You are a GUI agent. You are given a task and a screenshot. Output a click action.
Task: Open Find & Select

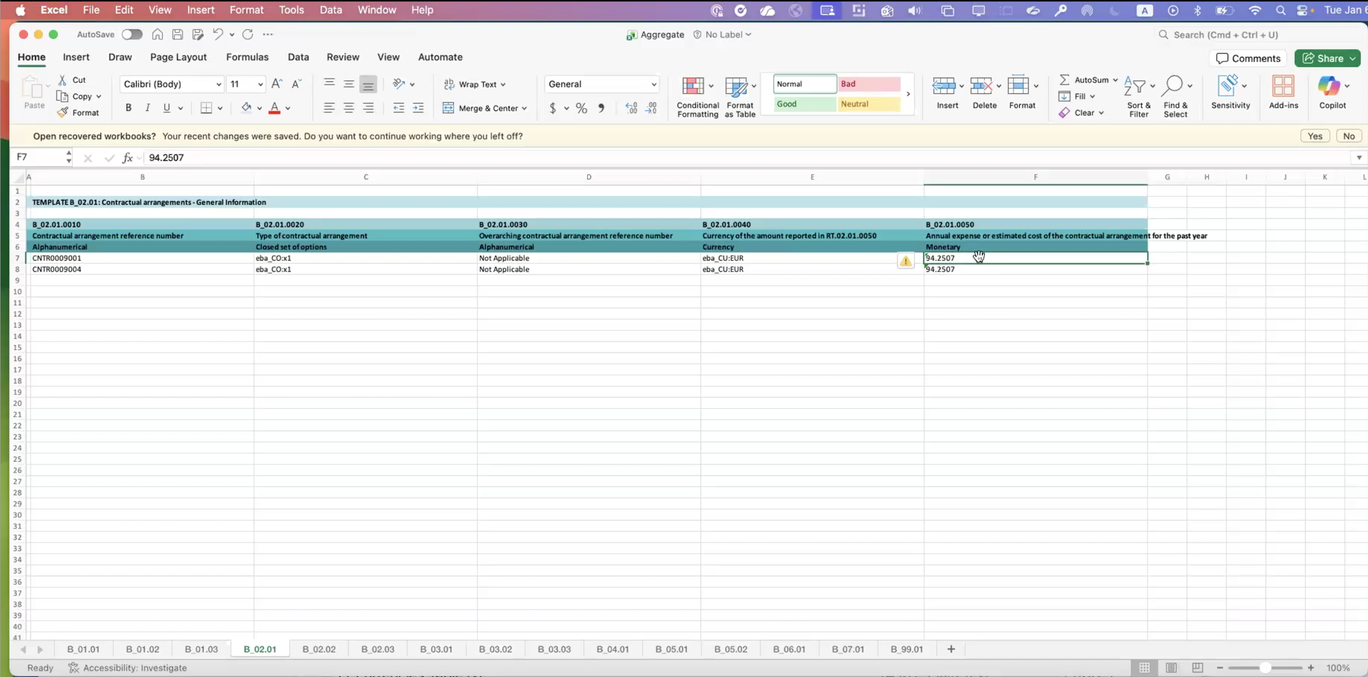[x=1176, y=97]
